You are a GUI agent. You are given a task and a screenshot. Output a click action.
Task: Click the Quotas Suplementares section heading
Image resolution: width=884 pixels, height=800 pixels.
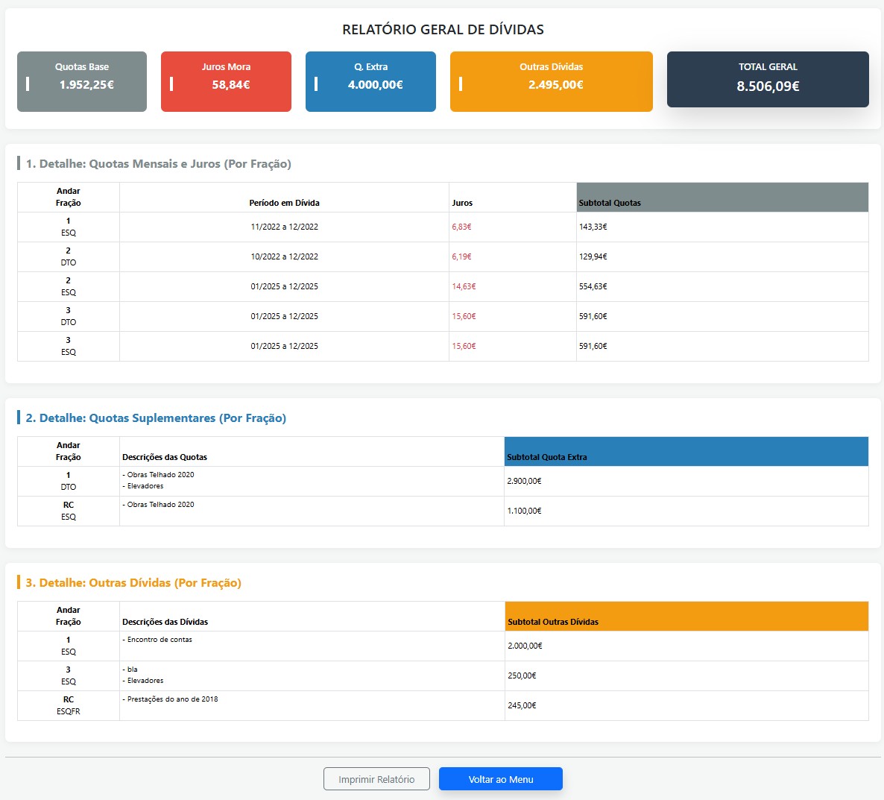click(x=157, y=418)
